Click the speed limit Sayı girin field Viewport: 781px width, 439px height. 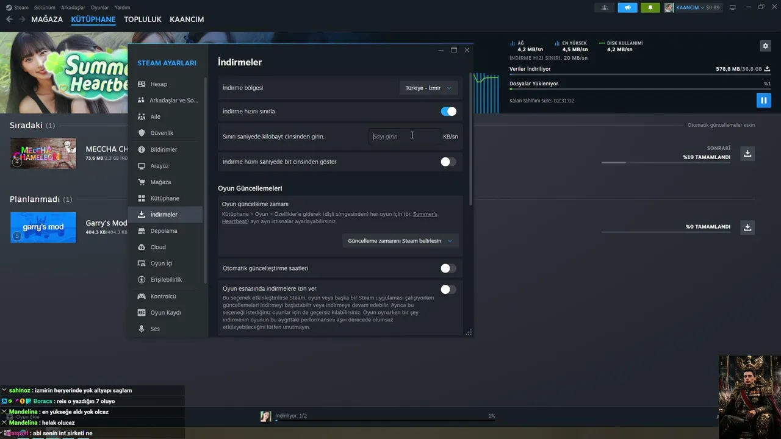coord(403,137)
